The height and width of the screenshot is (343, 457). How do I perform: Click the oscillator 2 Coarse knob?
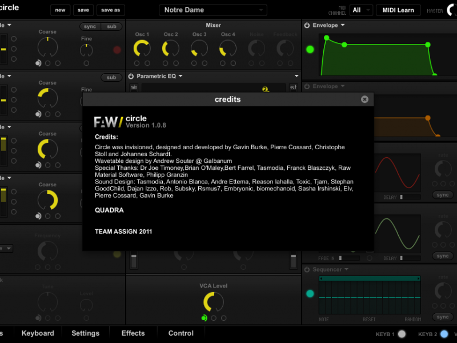pos(47,98)
